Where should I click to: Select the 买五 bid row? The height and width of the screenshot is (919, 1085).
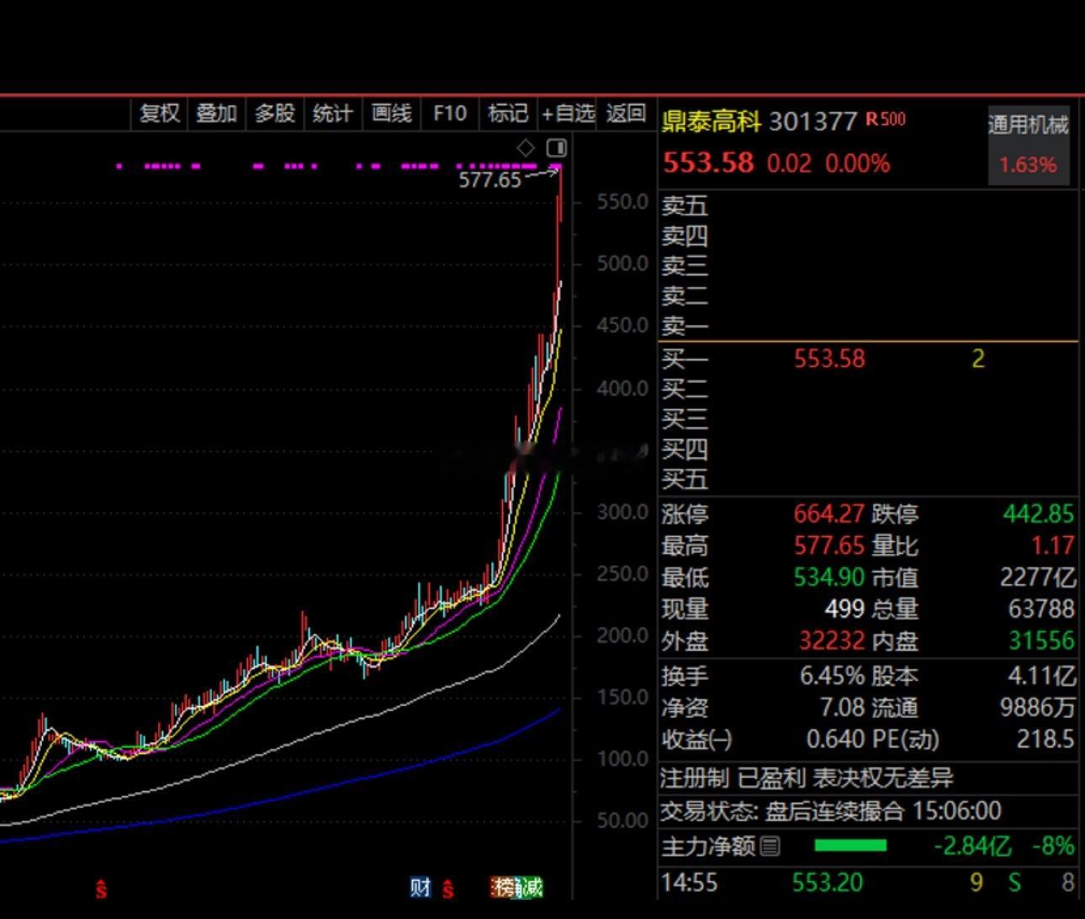click(868, 480)
